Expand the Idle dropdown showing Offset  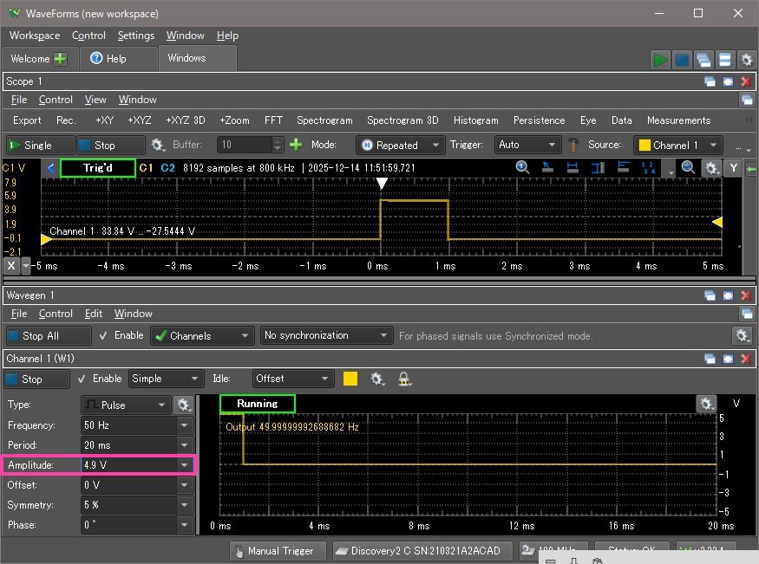pyautogui.click(x=293, y=379)
